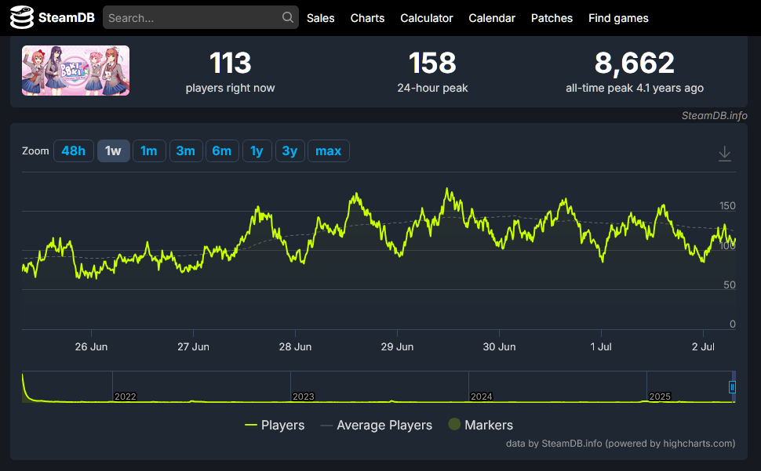761x471 pixels.
Task: Click the 26 Jun axis label
Action: pos(91,346)
